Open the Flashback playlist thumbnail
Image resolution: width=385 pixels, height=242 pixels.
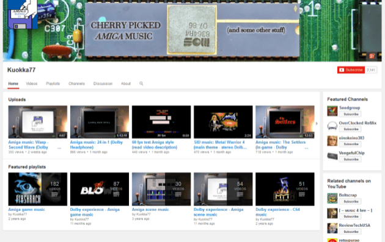(37, 189)
